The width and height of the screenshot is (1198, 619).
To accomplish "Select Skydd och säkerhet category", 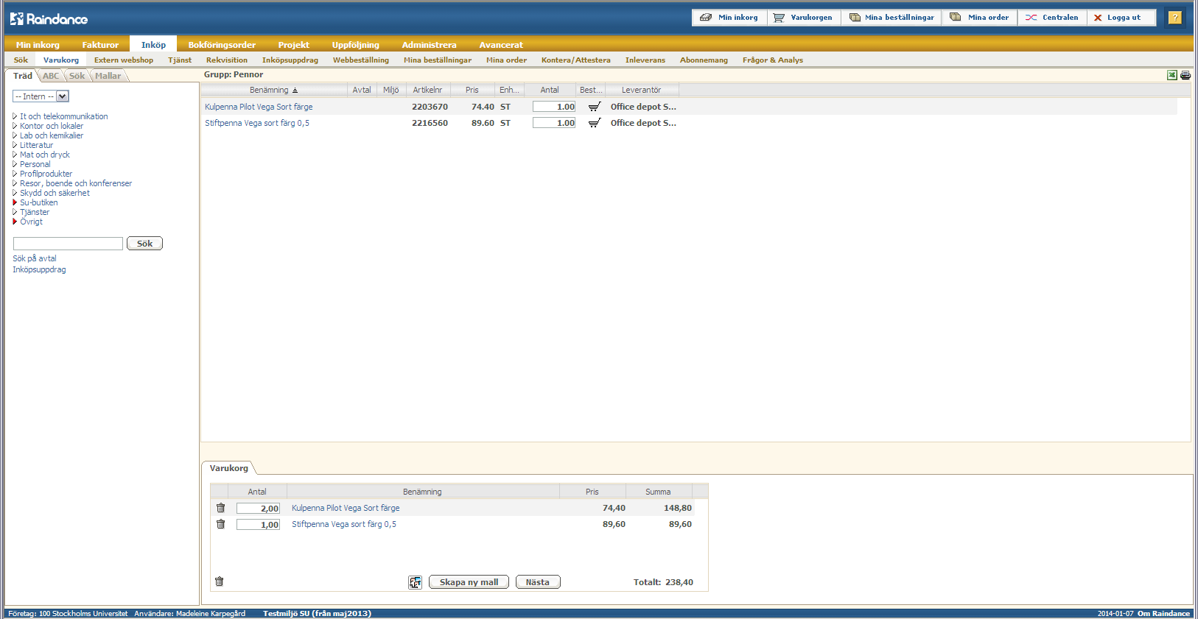I will (55, 193).
